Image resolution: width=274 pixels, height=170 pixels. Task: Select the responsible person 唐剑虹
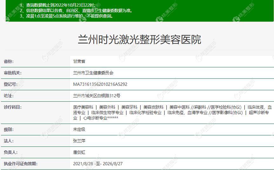pos(79,152)
